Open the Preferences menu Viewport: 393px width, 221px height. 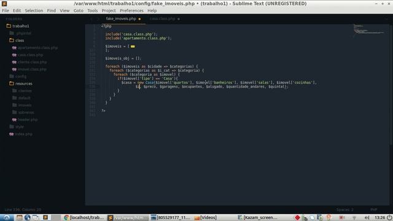pyautogui.click(x=131, y=10)
